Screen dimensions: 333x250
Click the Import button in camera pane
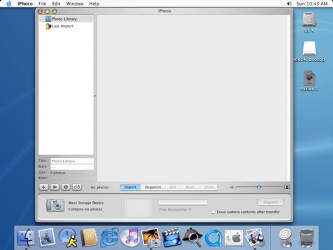tap(271, 203)
